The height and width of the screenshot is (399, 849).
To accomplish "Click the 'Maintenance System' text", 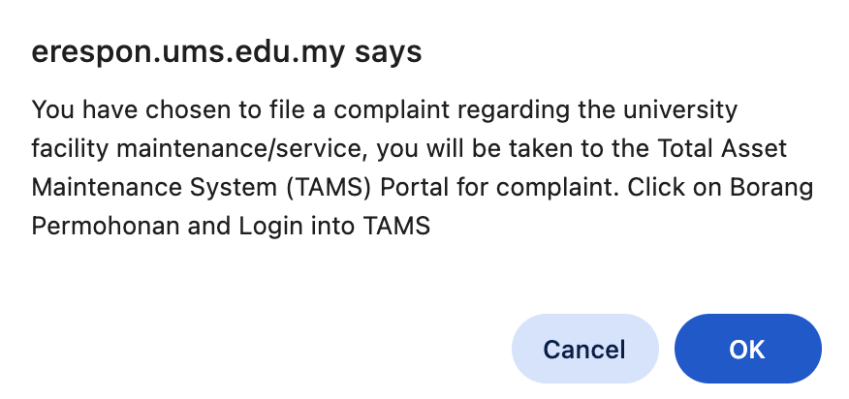I will click(136, 187).
